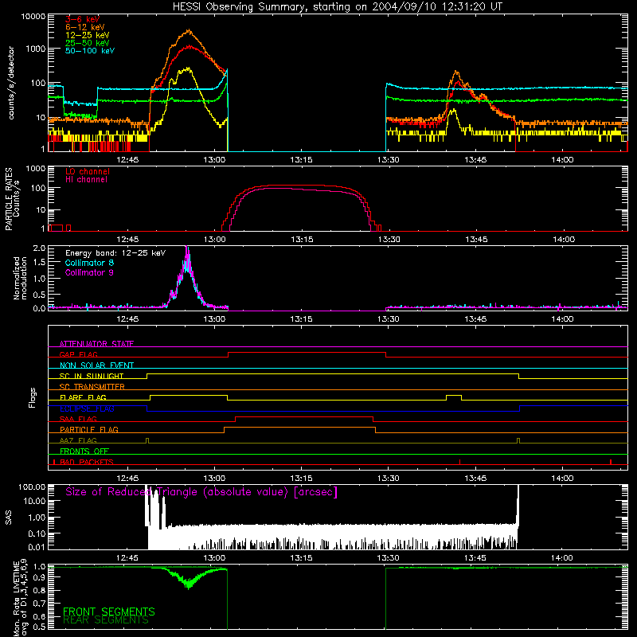
Task: Click the 'Mon. Rate LIVETIME' axis label
Action: click(x=20, y=599)
